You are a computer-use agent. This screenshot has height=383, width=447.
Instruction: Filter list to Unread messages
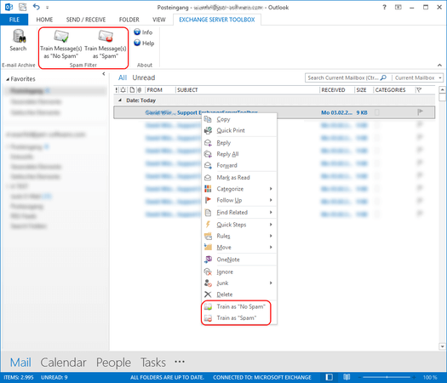(x=144, y=77)
